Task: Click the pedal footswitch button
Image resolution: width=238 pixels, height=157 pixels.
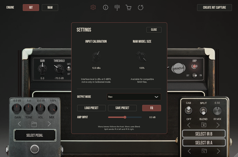Action: tap(35, 149)
